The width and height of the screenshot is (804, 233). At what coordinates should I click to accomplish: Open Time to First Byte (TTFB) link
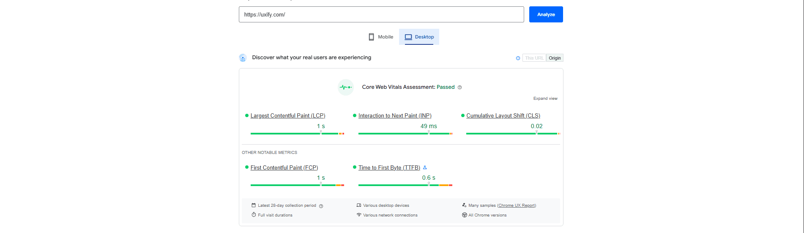[x=389, y=167]
